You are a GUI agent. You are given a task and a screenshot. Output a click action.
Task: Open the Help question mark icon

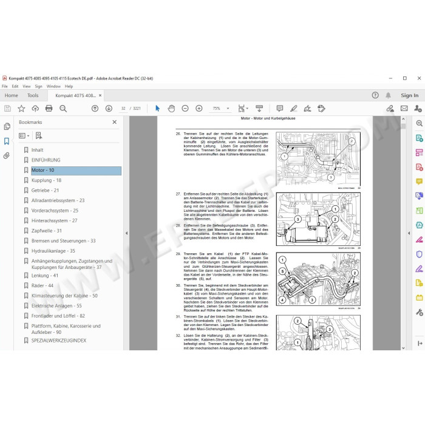coord(375,95)
